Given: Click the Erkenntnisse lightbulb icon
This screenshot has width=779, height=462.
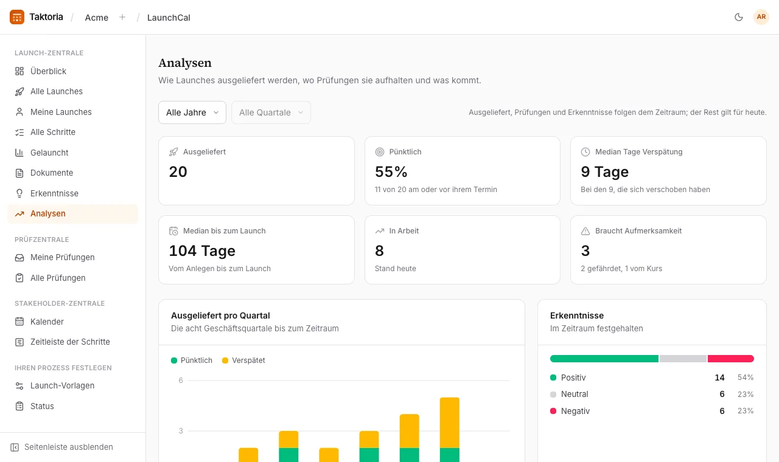Looking at the screenshot, I should pos(19,193).
